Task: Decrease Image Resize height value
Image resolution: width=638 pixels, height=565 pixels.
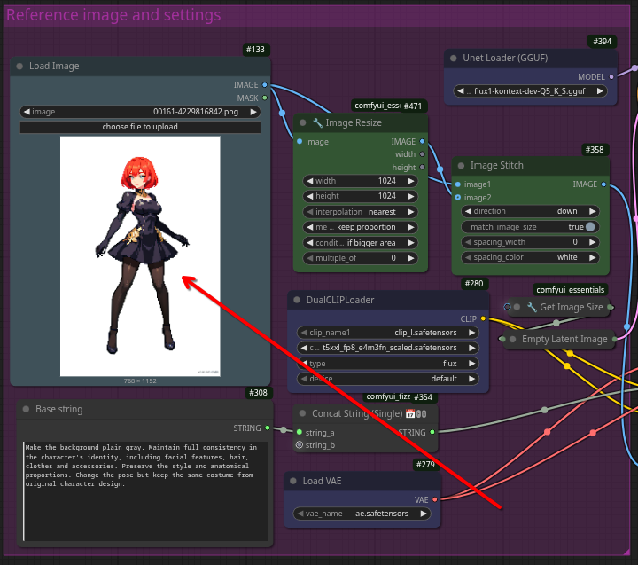Action: [309, 196]
